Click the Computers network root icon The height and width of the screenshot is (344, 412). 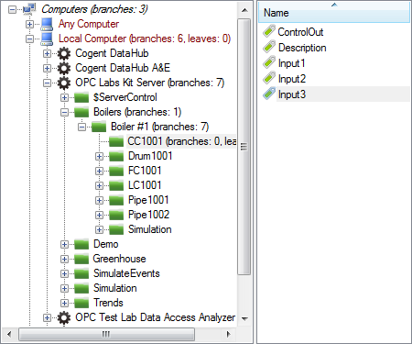tap(30, 9)
